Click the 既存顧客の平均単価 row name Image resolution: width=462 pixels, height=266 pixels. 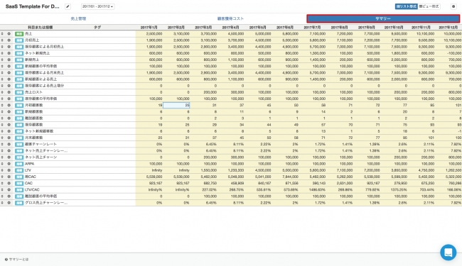click(41, 99)
